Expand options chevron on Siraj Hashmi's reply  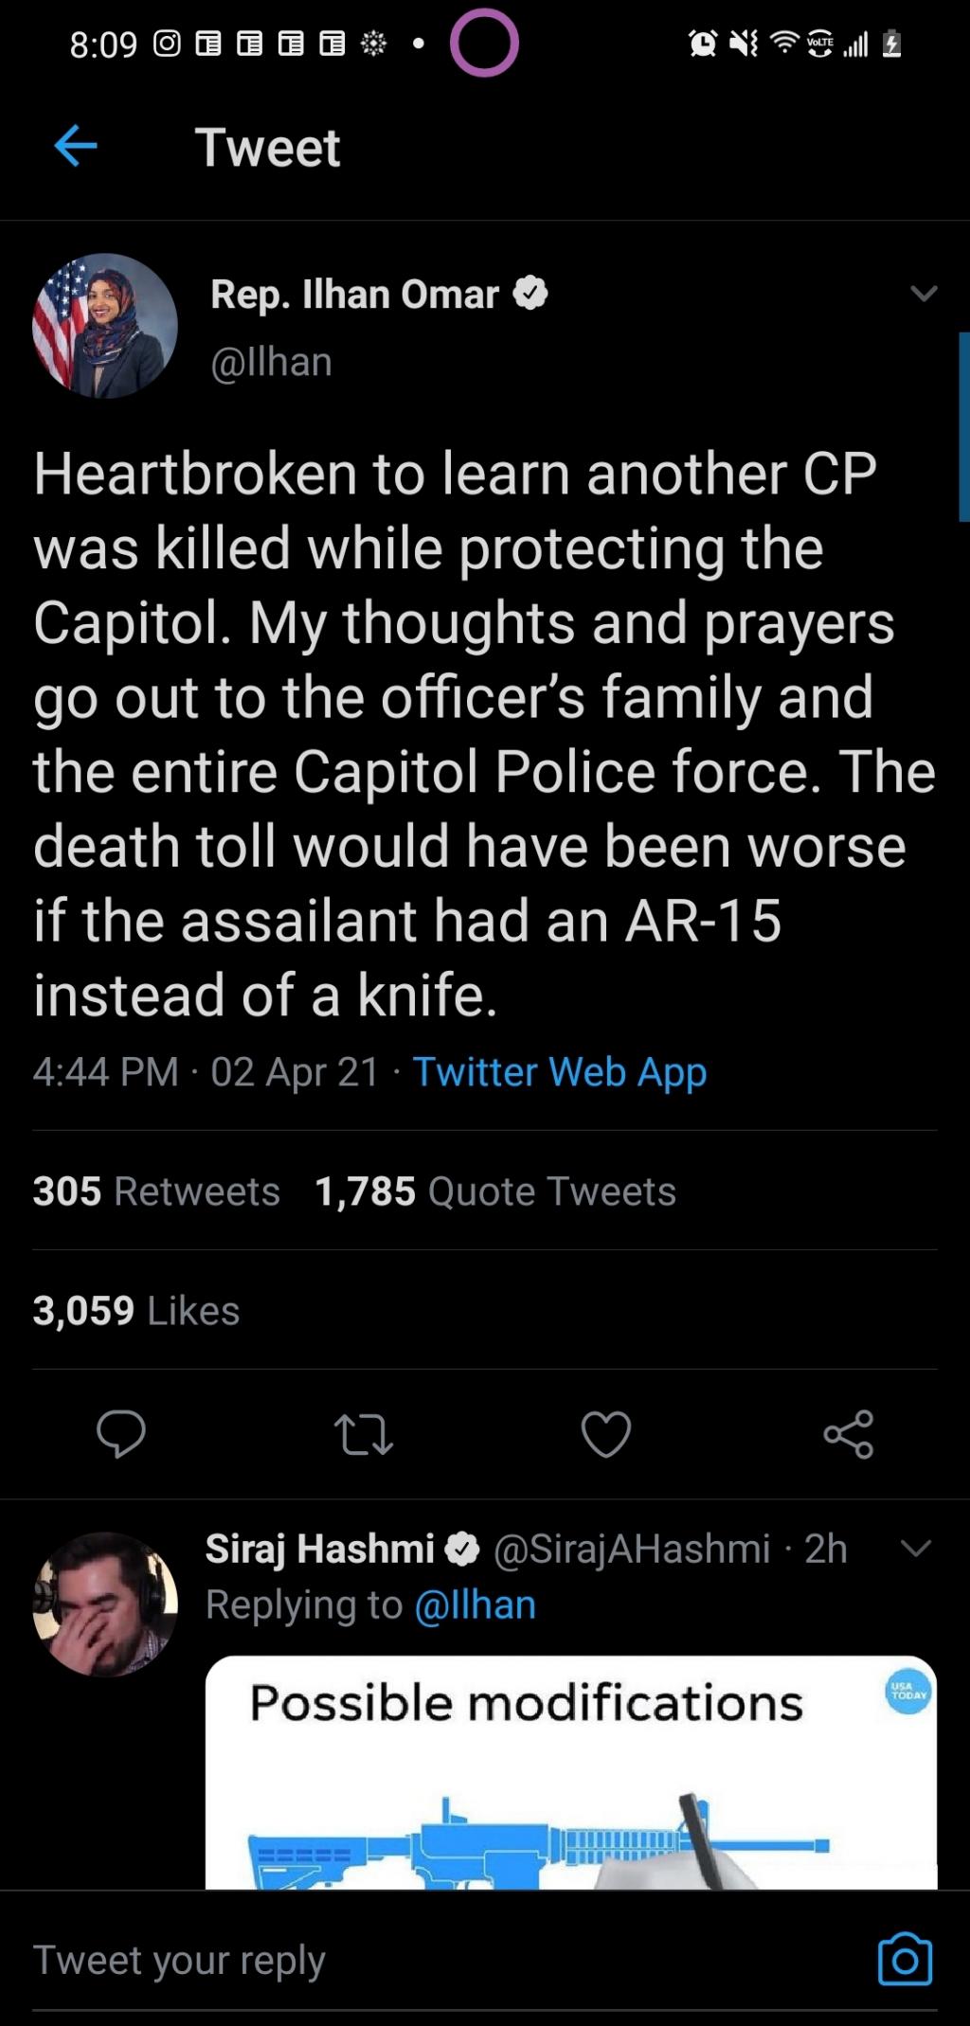[x=916, y=1549]
